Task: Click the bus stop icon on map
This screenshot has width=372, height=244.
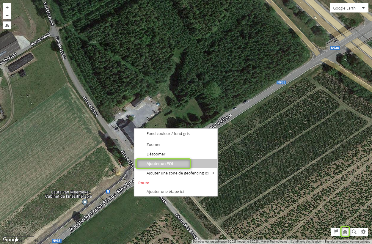Action: click(x=108, y=192)
